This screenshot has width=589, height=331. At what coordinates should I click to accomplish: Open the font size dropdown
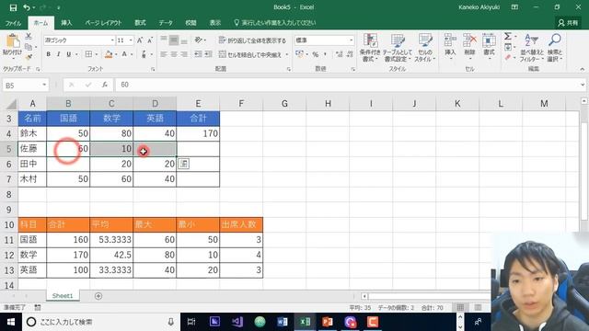[131, 40]
